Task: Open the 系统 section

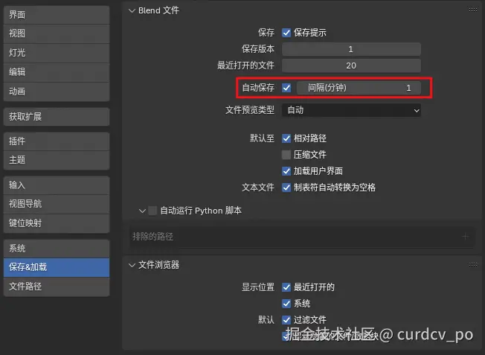Action: click(57, 249)
